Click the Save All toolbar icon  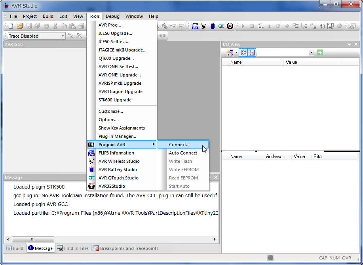[x=37, y=26]
